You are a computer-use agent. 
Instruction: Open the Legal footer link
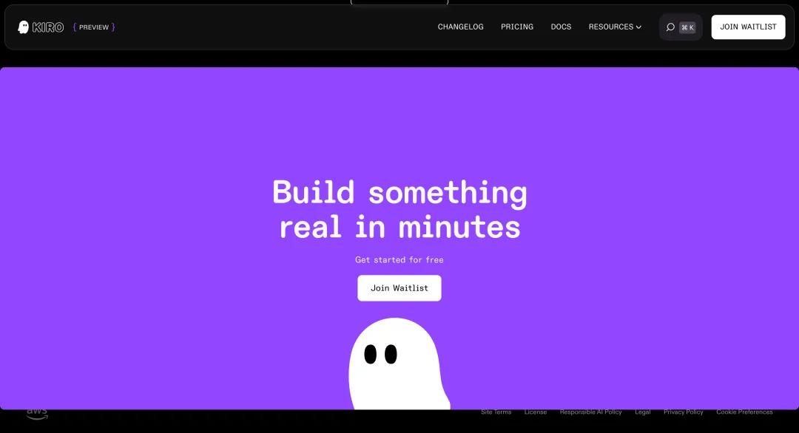[x=642, y=412]
